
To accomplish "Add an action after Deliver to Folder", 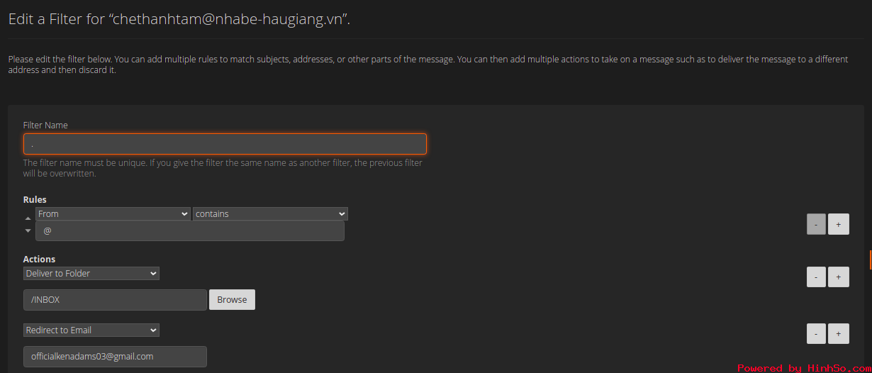I will [839, 277].
